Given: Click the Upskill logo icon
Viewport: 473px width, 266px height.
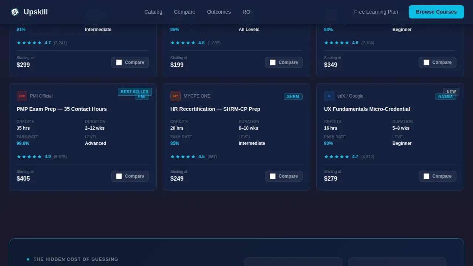Looking at the screenshot, I should 15,12.
